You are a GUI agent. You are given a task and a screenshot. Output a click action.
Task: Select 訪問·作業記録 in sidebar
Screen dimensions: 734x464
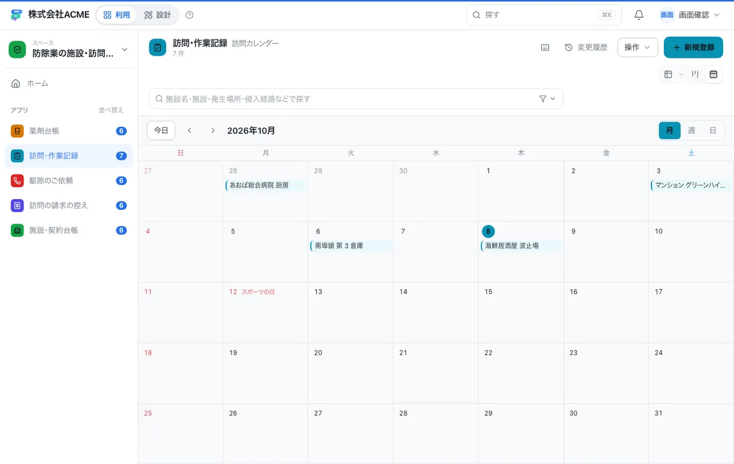69,156
